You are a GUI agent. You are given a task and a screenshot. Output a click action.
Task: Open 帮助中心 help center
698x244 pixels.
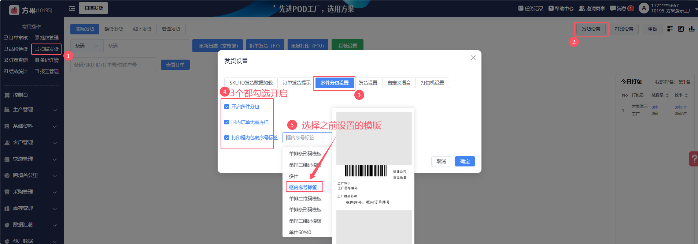[x=561, y=8]
